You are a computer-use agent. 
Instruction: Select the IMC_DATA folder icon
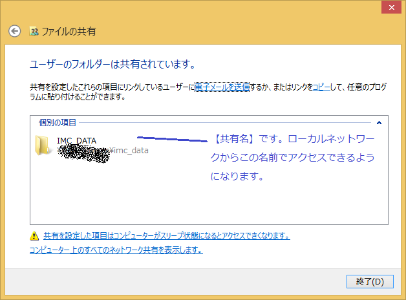click(x=44, y=145)
